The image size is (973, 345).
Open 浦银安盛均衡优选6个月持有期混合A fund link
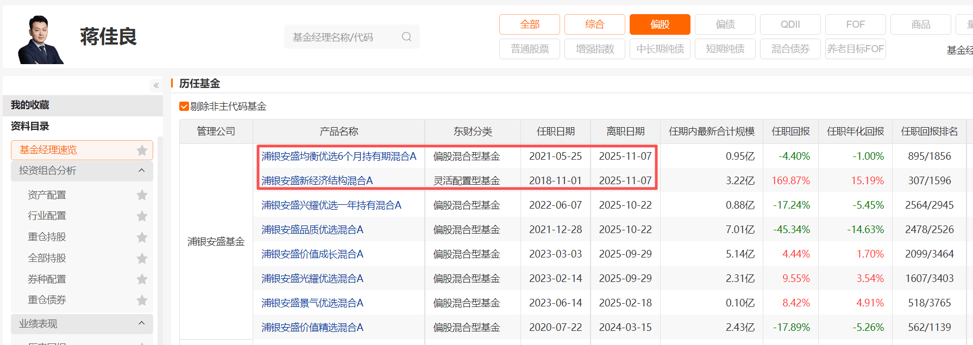[338, 156]
